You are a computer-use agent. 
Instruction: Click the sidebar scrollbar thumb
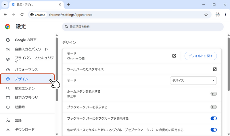(x=57, y=69)
